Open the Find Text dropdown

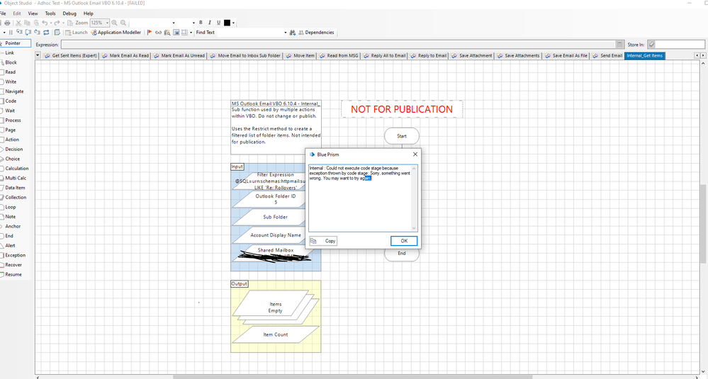[285, 33]
